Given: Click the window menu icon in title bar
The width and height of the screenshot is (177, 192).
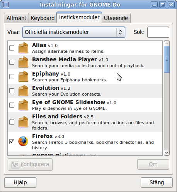Looking at the screenshot, I should click(x=6, y=5).
